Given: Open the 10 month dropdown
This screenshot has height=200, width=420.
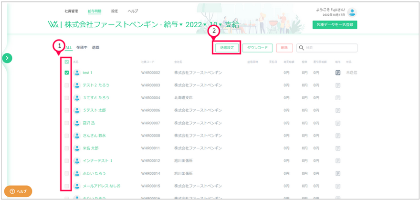Looking at the screenshot, I should pyautogui.click(x=216, y=25).
